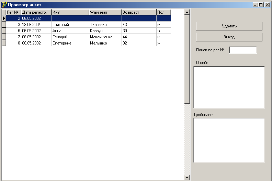This screenshot has height=181, width=272.
Task: Click the Выход button
Action: (229, 37)
